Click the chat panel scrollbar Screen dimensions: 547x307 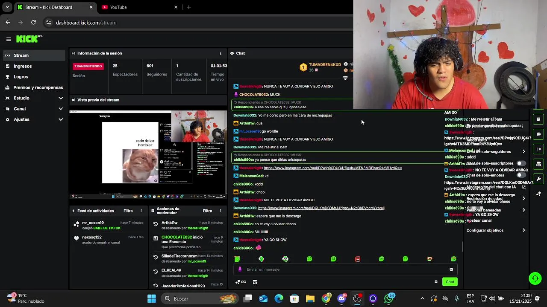tap(462, 246)
